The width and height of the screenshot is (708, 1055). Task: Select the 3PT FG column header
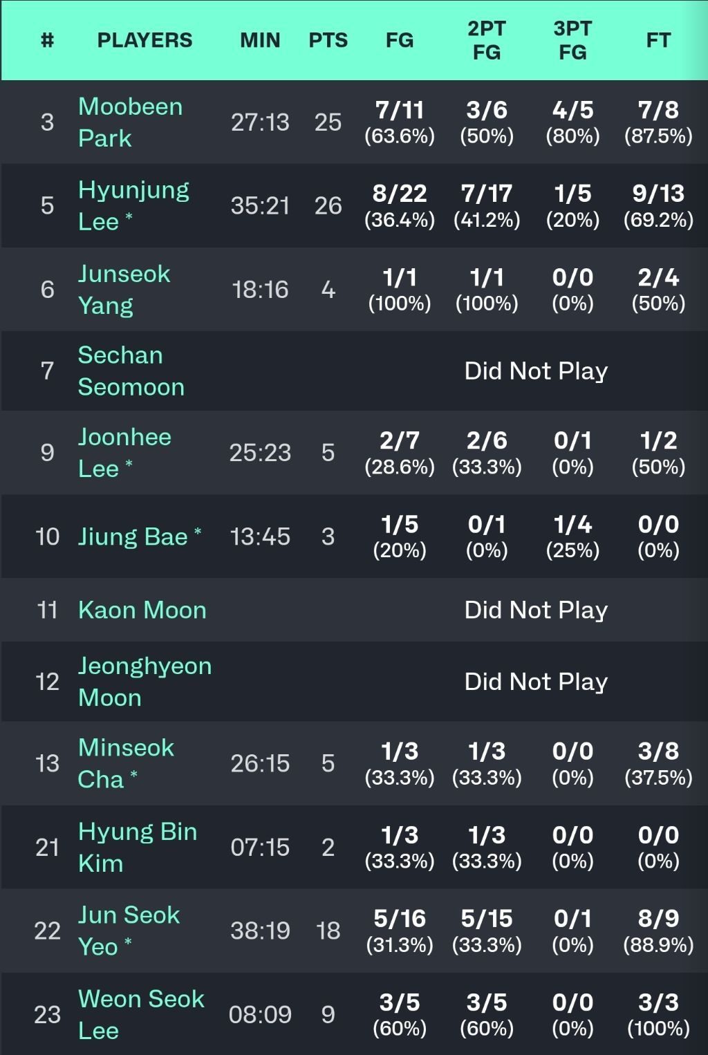572,40
